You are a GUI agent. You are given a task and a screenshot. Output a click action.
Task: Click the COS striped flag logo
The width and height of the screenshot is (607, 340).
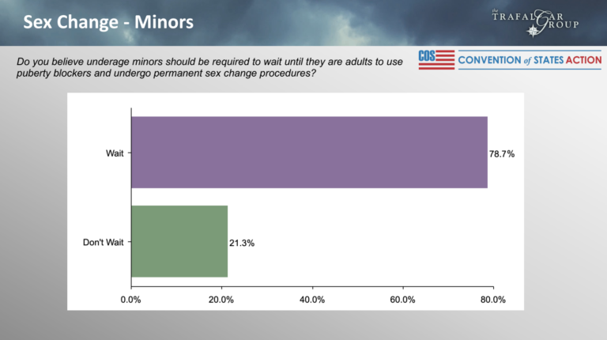click(x=436, y=60)
